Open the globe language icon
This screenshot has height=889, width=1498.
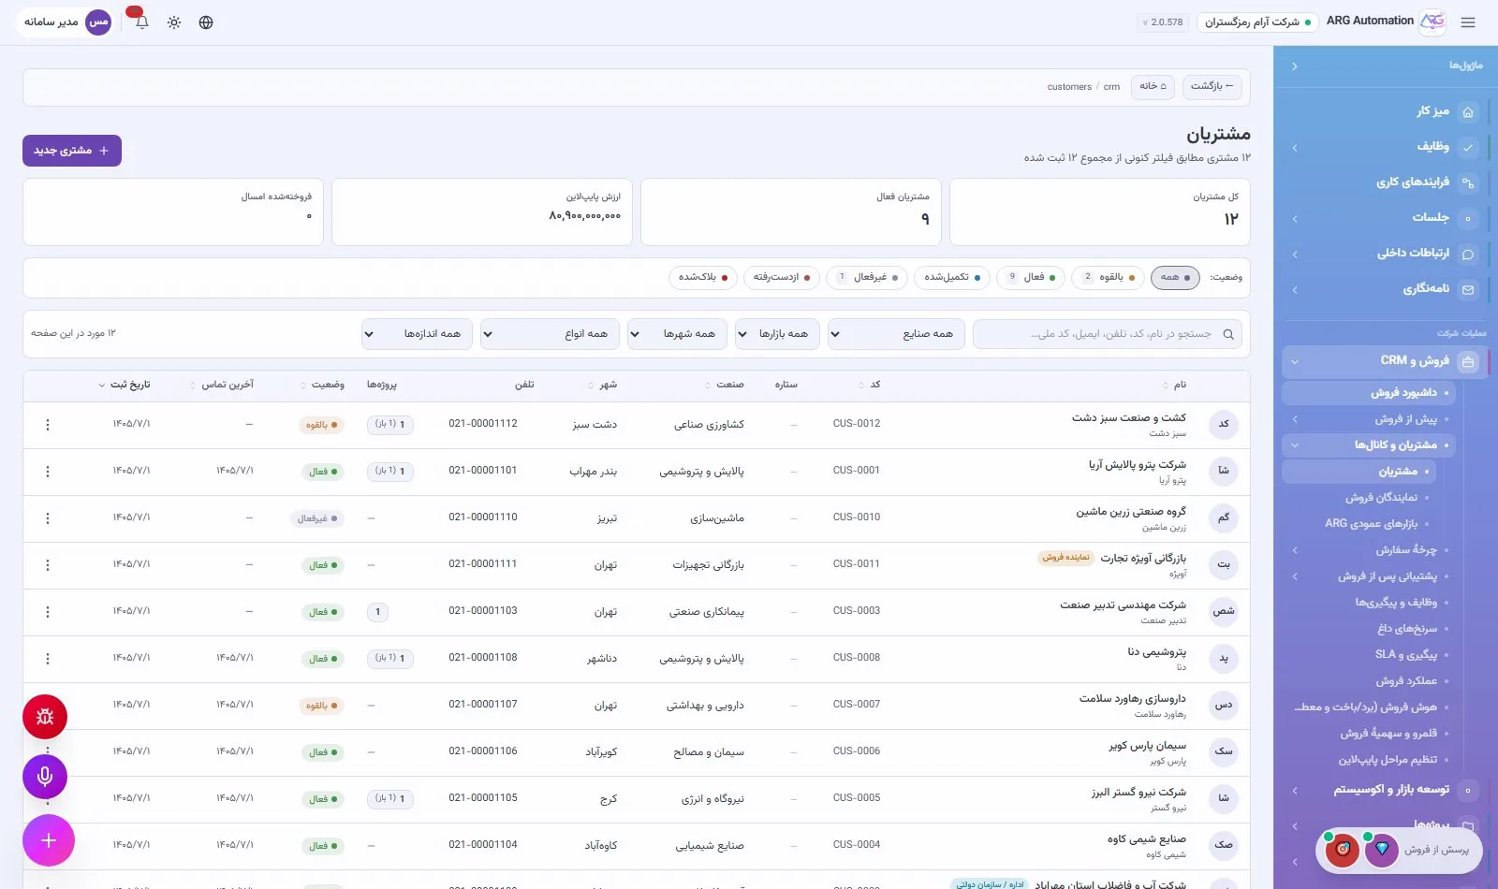[206, 22]
